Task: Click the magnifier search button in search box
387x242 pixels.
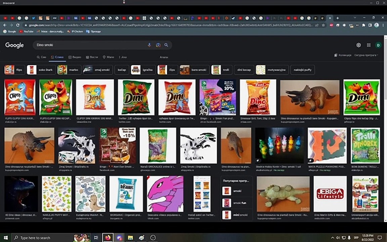Action: [166, 45]
